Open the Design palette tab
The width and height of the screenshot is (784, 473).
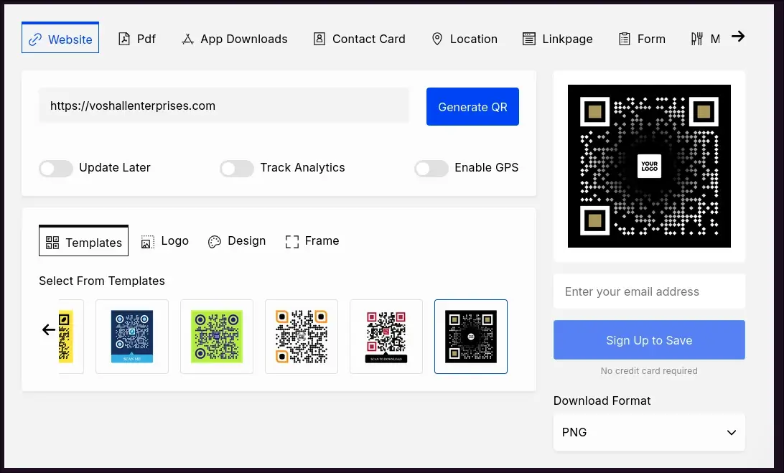[237, 241]
